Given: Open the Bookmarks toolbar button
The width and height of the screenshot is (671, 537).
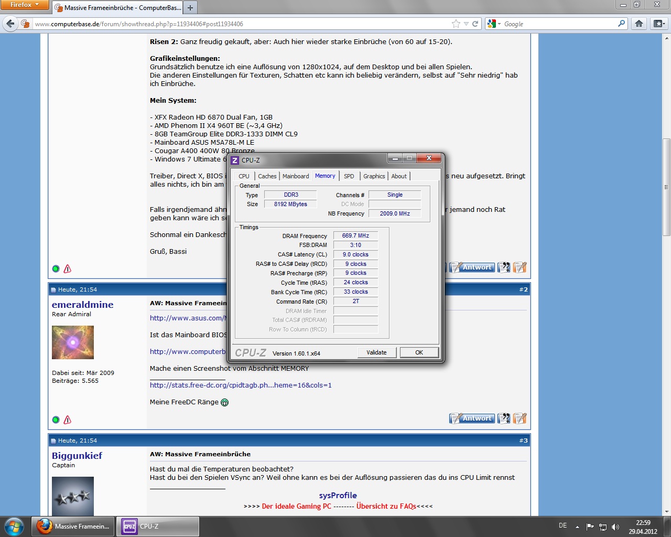Looking at the screenshot, I should pos(658,24).
